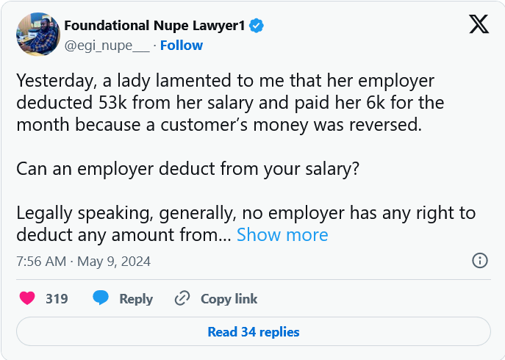Click the question about employer salary deduction

pyautogui.click(x=187, y=168)
